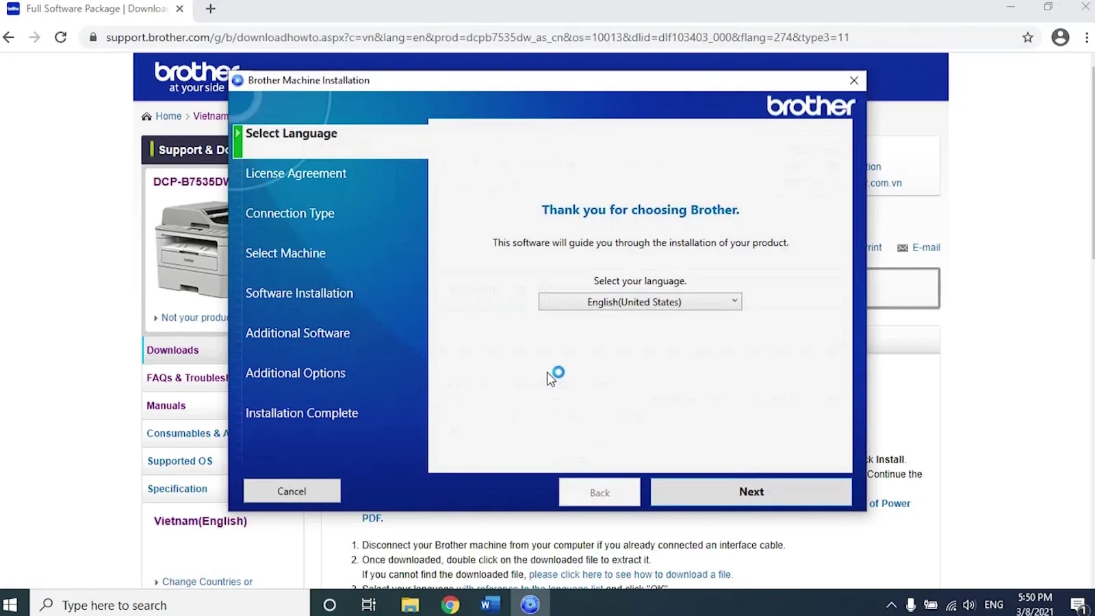
Task: Open the Chrome profile avatar
Action: click(x=1060, y=37)
